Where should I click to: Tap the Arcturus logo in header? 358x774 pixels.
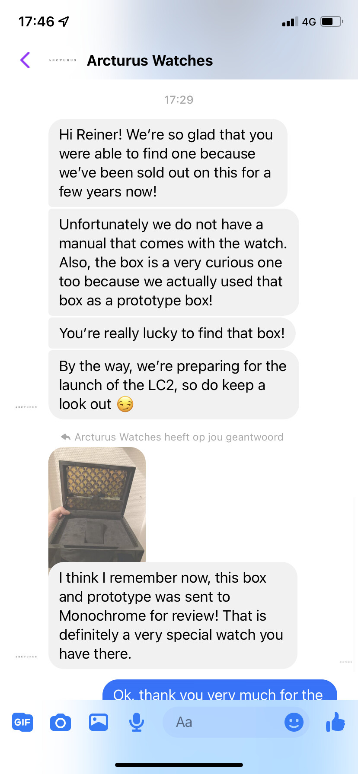(x=63, y=60)
